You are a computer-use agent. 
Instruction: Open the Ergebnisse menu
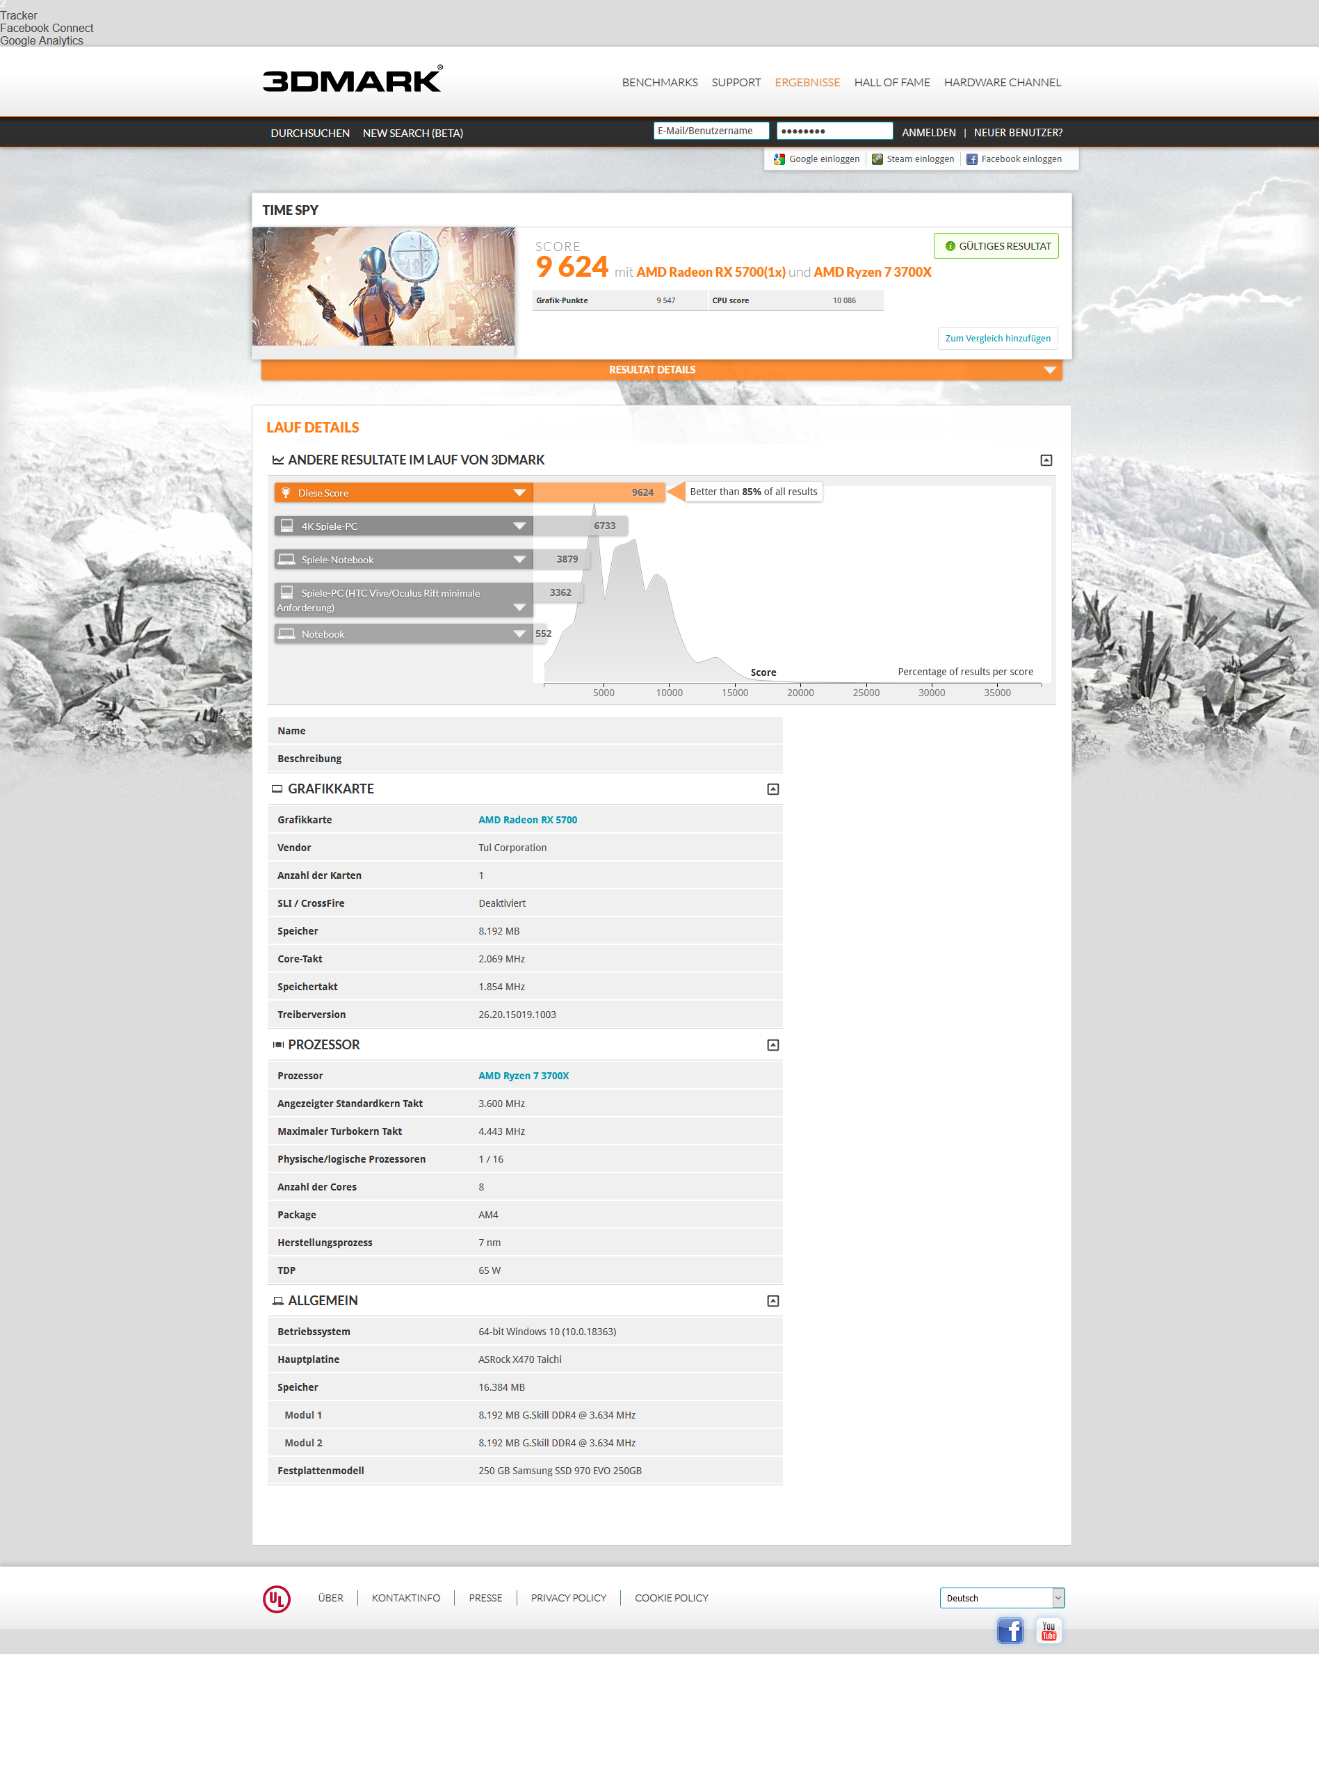pyautogui.click(x=807, y=82)
